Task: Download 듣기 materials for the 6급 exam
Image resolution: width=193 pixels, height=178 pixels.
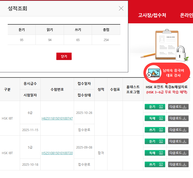Action: click(x=178, y=107)
